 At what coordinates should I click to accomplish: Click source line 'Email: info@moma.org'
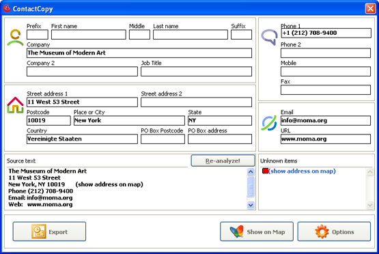pyautogui.click(x=40, y=198)
